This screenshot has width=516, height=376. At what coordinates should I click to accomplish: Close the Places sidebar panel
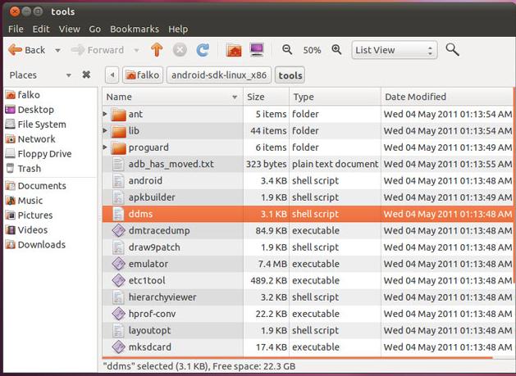[x=86, y=75]
